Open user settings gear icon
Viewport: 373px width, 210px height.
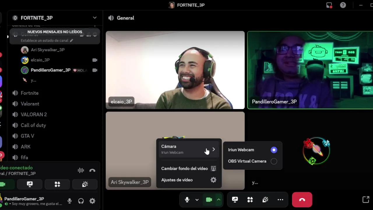(x=92, y=201)
